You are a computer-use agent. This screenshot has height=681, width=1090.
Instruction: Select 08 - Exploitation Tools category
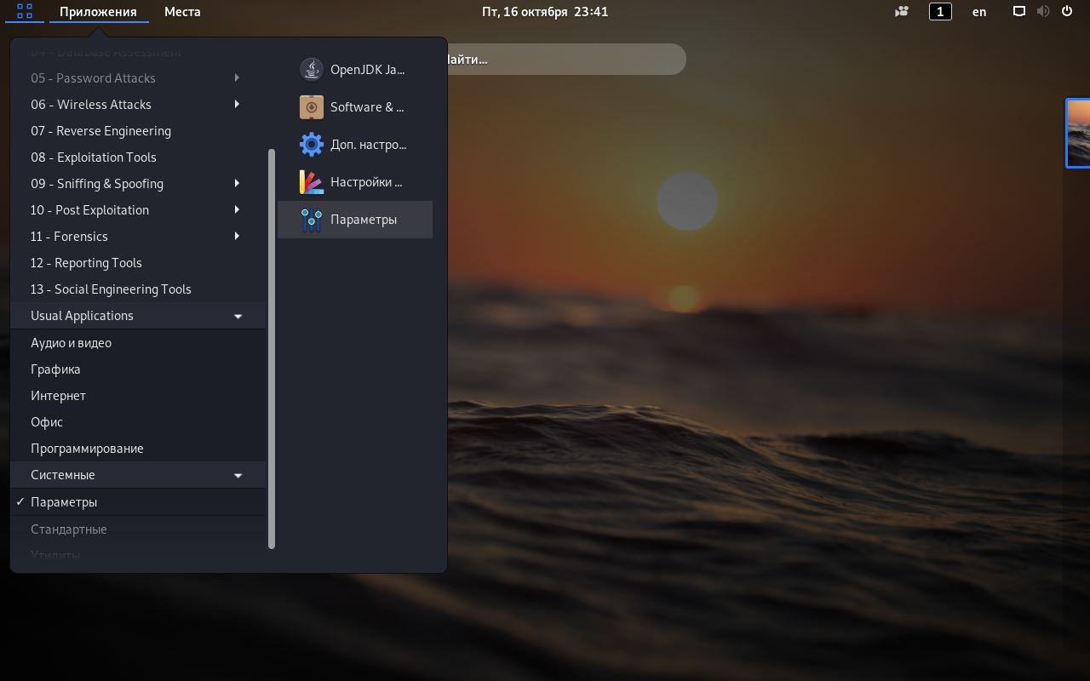pyautogui.click(x=138, y=157)
